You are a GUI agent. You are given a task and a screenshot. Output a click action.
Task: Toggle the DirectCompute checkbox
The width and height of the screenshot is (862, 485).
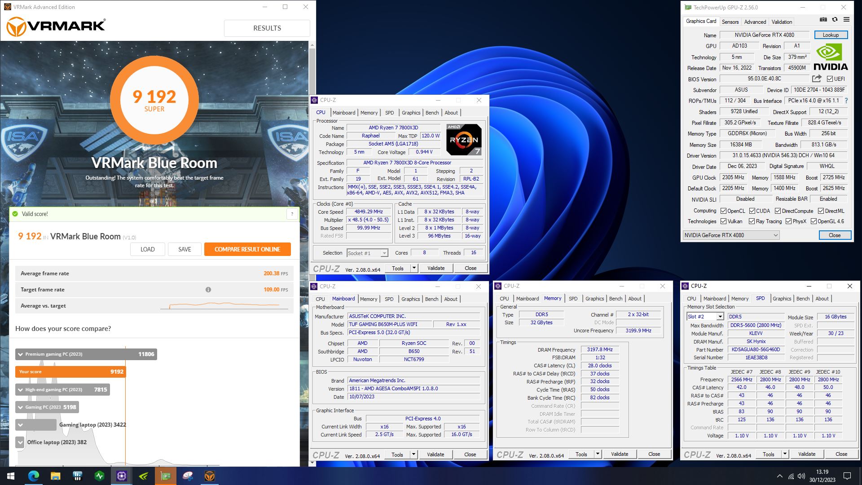778,211
